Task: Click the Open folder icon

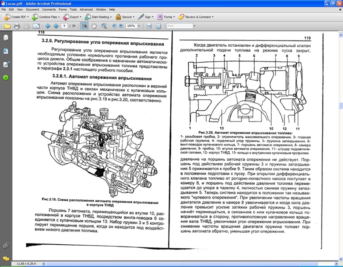Action: 7,26
